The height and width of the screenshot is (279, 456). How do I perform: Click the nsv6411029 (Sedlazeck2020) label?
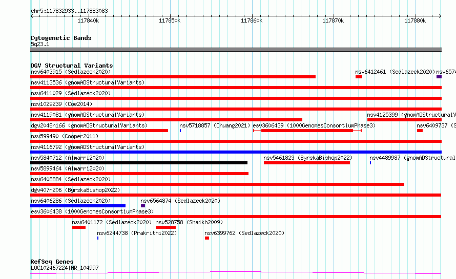pyautogui.click(x=71, y=93)
